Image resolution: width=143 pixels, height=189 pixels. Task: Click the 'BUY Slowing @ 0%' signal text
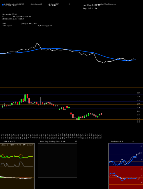tap(45, 26)
